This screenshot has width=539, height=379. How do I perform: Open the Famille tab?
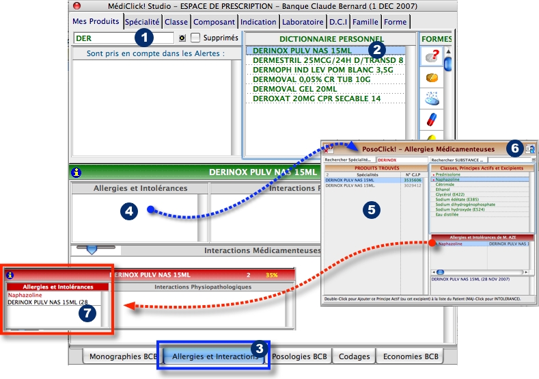(x=365, y=22)
